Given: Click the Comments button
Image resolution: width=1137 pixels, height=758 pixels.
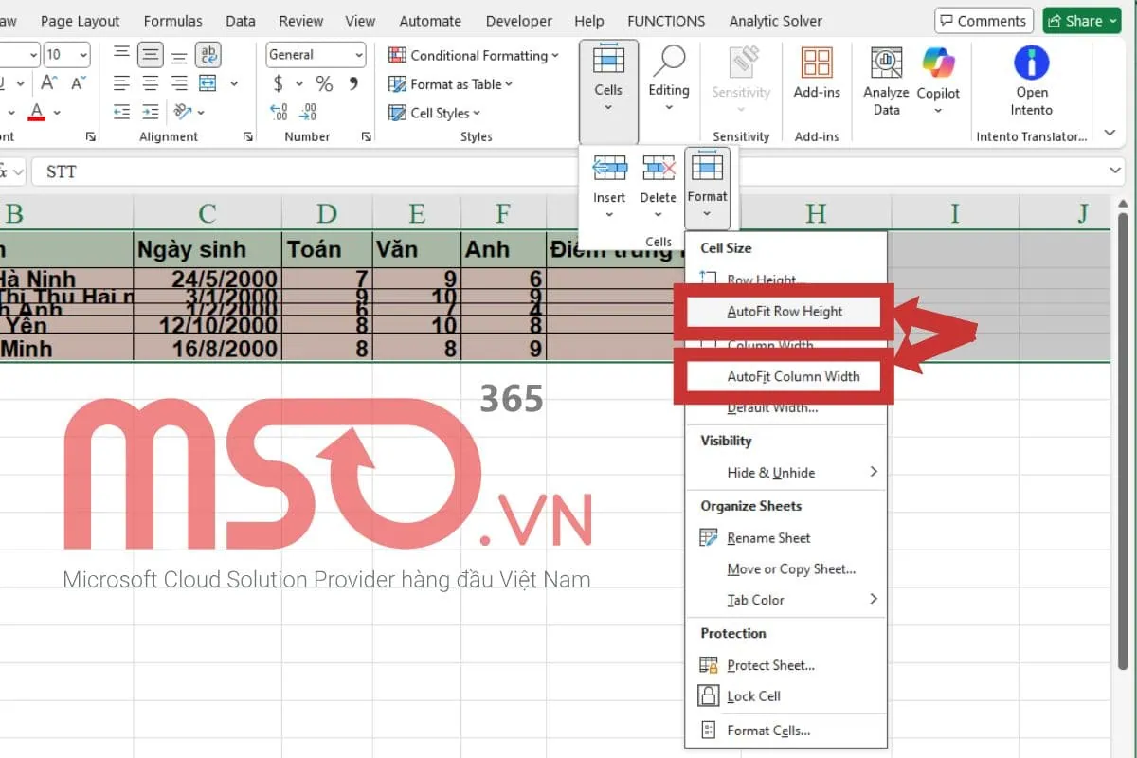Looking at the screenshot, I should [x=984, y=21].
